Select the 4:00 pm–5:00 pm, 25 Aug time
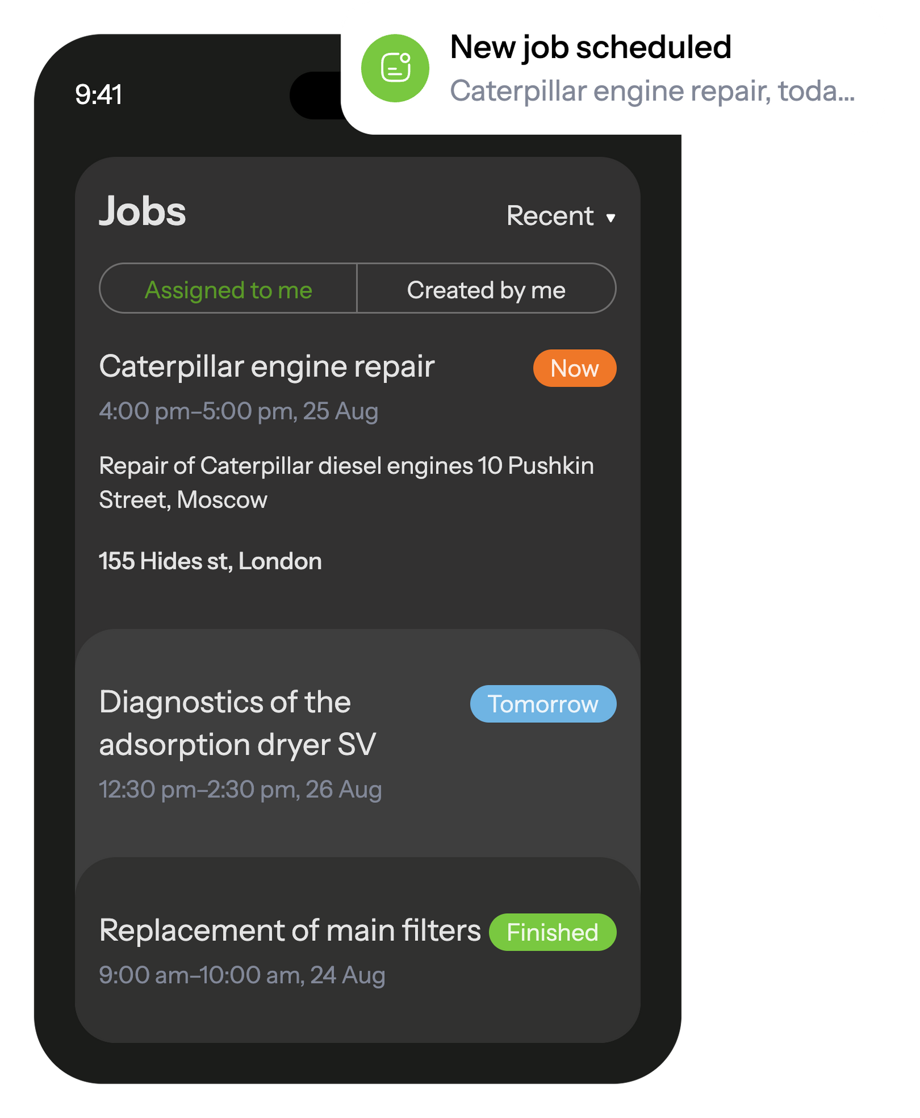Screen dimensions: 920x1118 point(239,412)
